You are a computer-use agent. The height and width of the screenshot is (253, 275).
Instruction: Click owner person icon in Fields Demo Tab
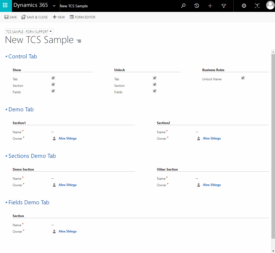[x=54, y=231]
